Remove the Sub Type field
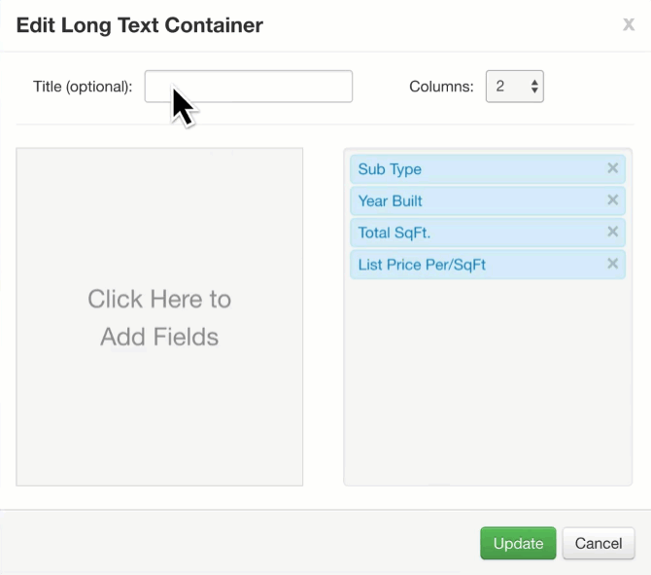Screen dimensions: 651x575 613,168
